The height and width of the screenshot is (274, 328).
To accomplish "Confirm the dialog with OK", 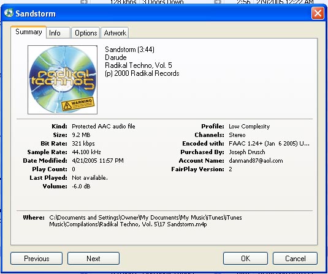I will point(245,259).
